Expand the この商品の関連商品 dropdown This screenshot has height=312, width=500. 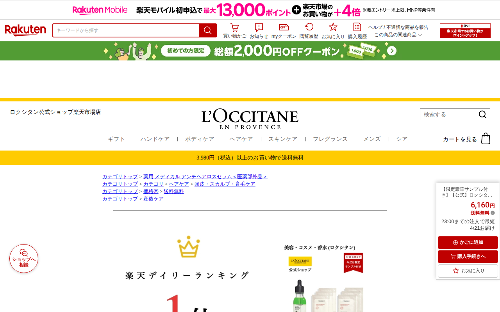point(398,35)
